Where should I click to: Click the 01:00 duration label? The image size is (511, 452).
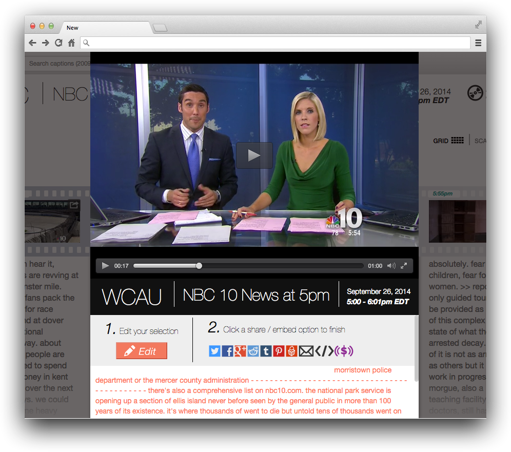pos(375,266)
